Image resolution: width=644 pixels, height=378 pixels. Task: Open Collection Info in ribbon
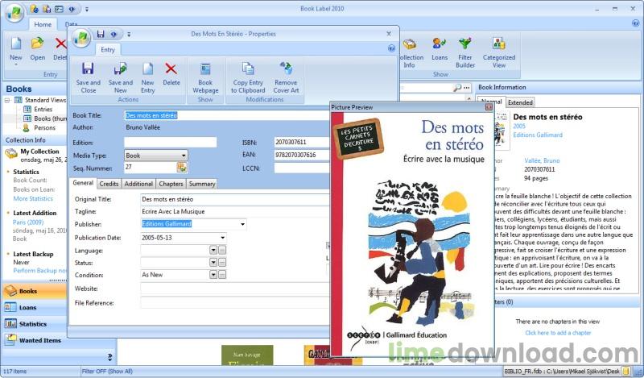tap(409, 52)
